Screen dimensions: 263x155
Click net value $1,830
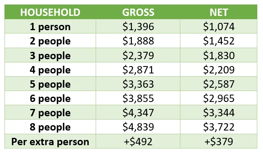[x=219, y=55]
